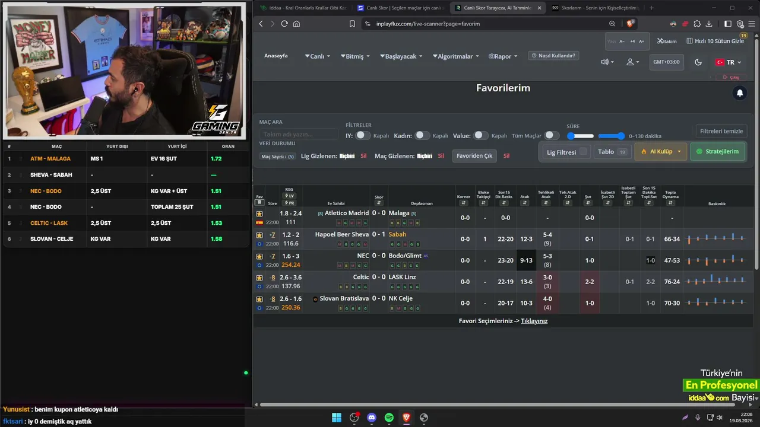Open Spotify from the taskbar

(389, 418)
